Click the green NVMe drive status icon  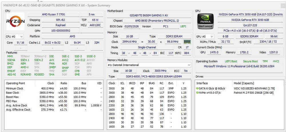[x=197, y=93]
